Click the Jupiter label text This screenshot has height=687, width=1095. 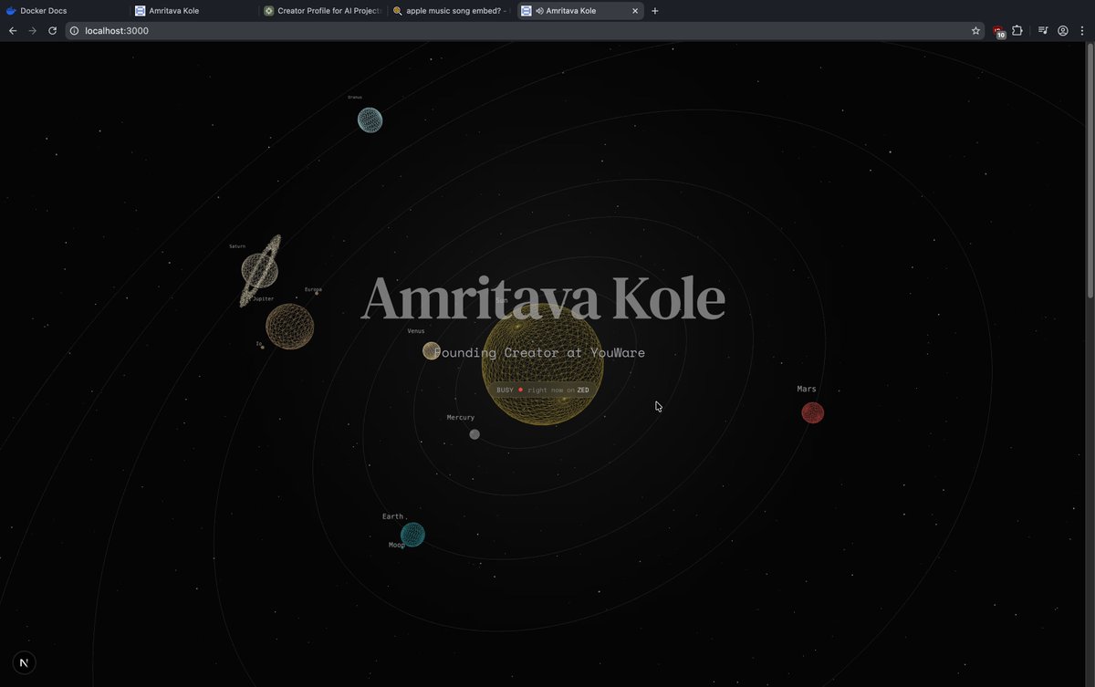coord(263,298)
